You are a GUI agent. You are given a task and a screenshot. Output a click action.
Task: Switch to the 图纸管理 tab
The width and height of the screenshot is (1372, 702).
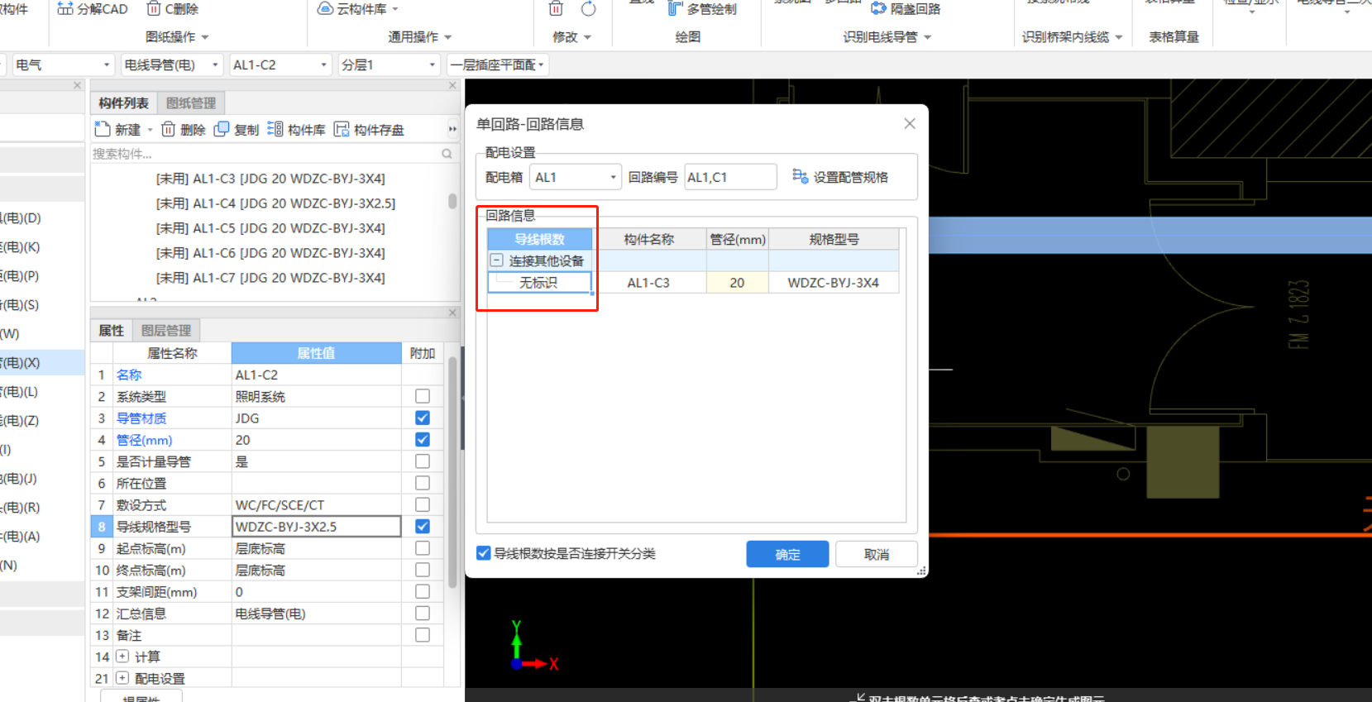pyautogui.click(x=191, y=103)
